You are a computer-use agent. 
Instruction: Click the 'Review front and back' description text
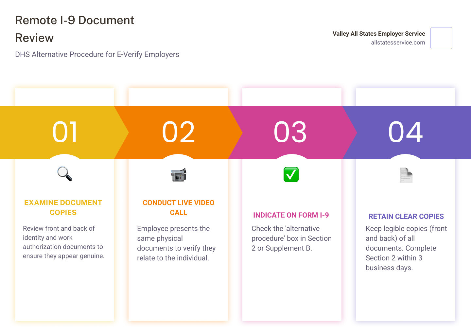tap(63, 242)
